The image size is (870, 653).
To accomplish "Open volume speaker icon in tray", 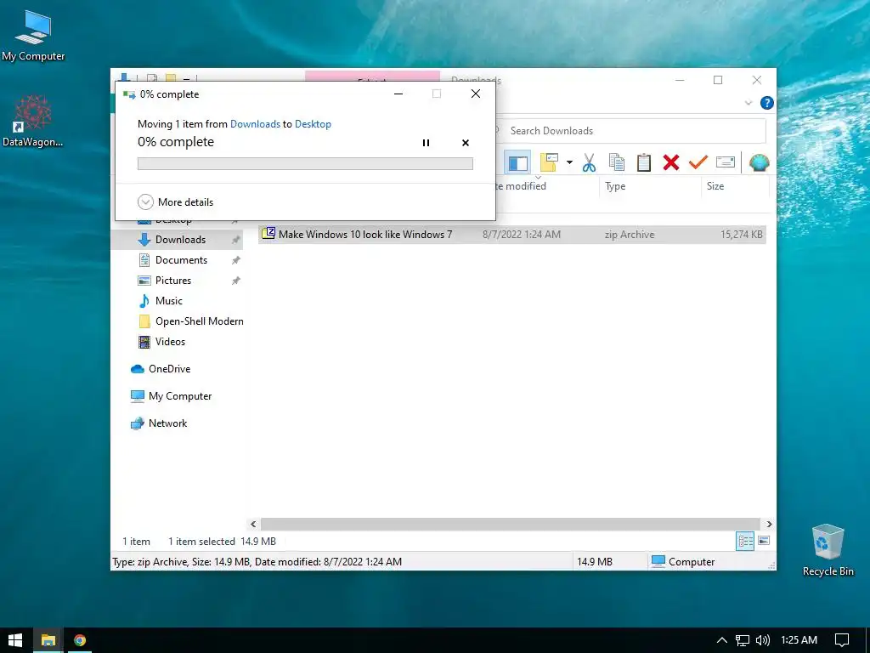I will pos(763,640).
